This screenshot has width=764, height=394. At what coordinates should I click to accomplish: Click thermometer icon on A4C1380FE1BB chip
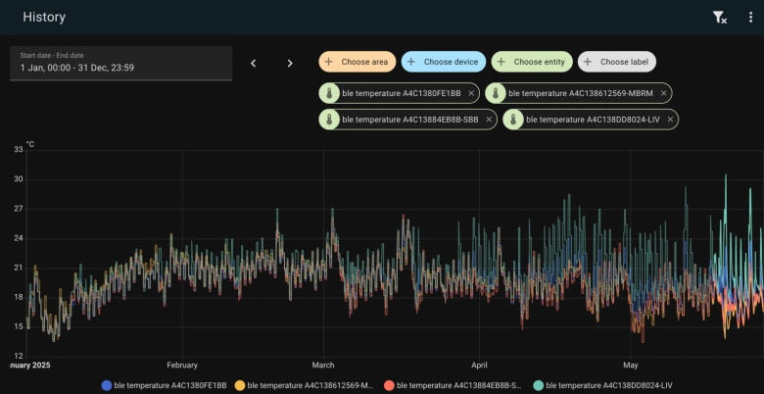[330, 93]
